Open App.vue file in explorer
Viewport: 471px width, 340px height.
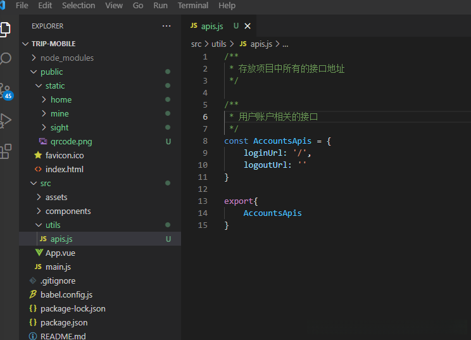coord(60,253)
